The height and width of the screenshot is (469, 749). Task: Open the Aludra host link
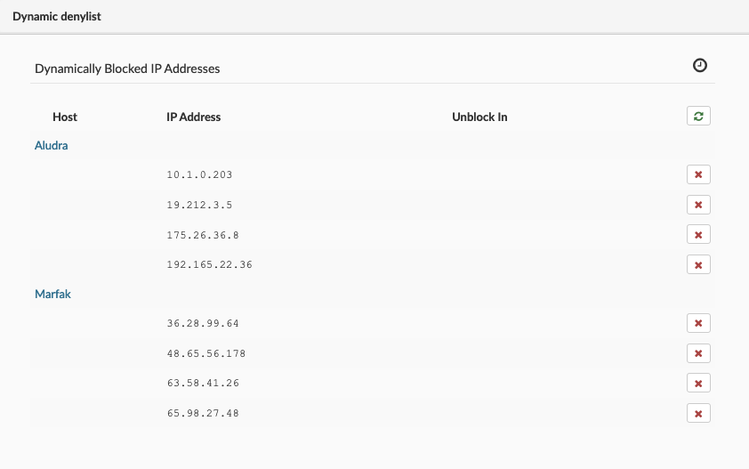[x=51, y=146]
